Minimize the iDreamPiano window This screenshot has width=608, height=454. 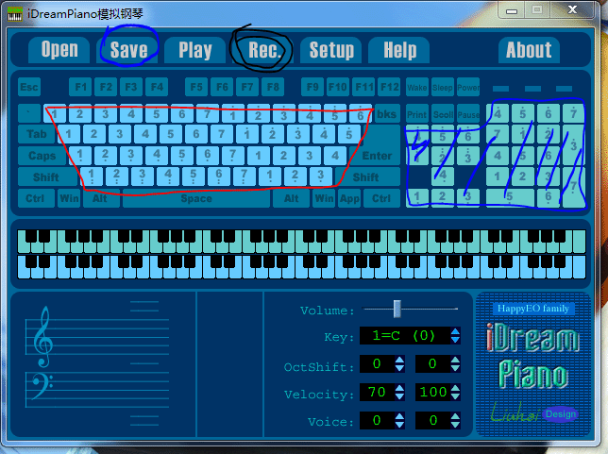[512, 11]
